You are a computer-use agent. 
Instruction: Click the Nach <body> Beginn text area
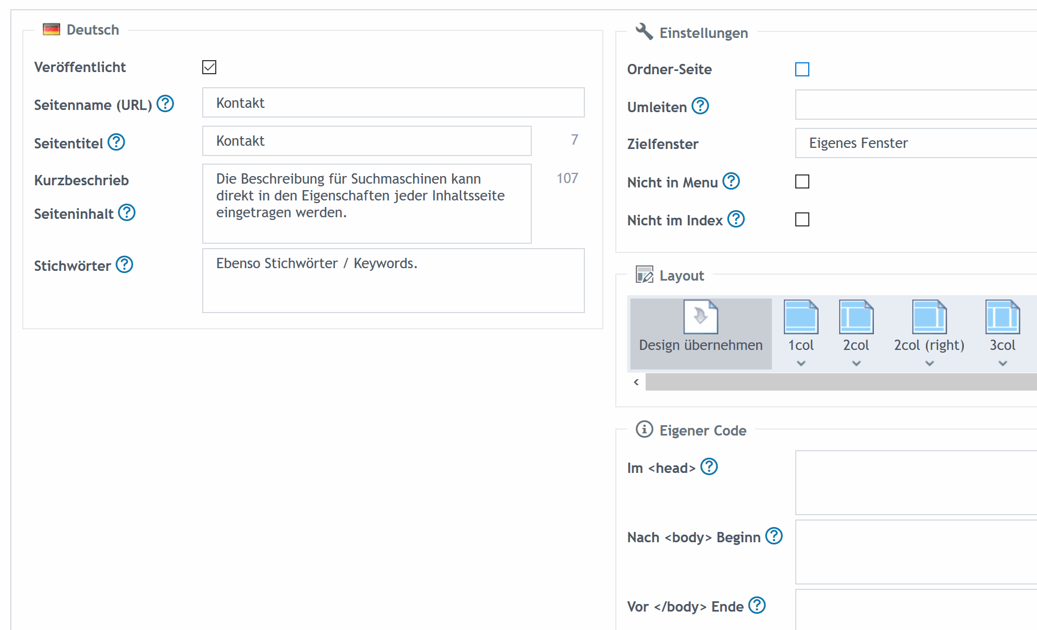pyautogui.click(x=916, y=552)
